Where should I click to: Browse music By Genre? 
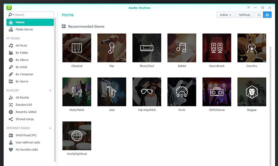click(22, 82)
